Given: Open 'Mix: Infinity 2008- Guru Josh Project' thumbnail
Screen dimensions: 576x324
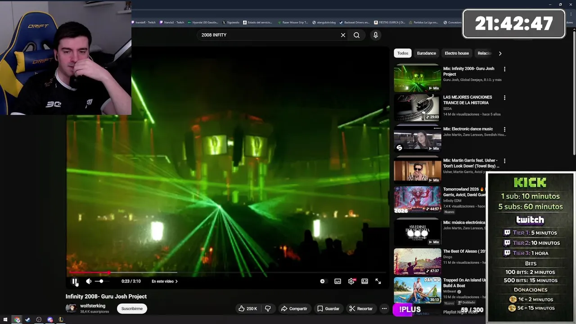Looking at the screenshot, I should [x=417, y=78].
